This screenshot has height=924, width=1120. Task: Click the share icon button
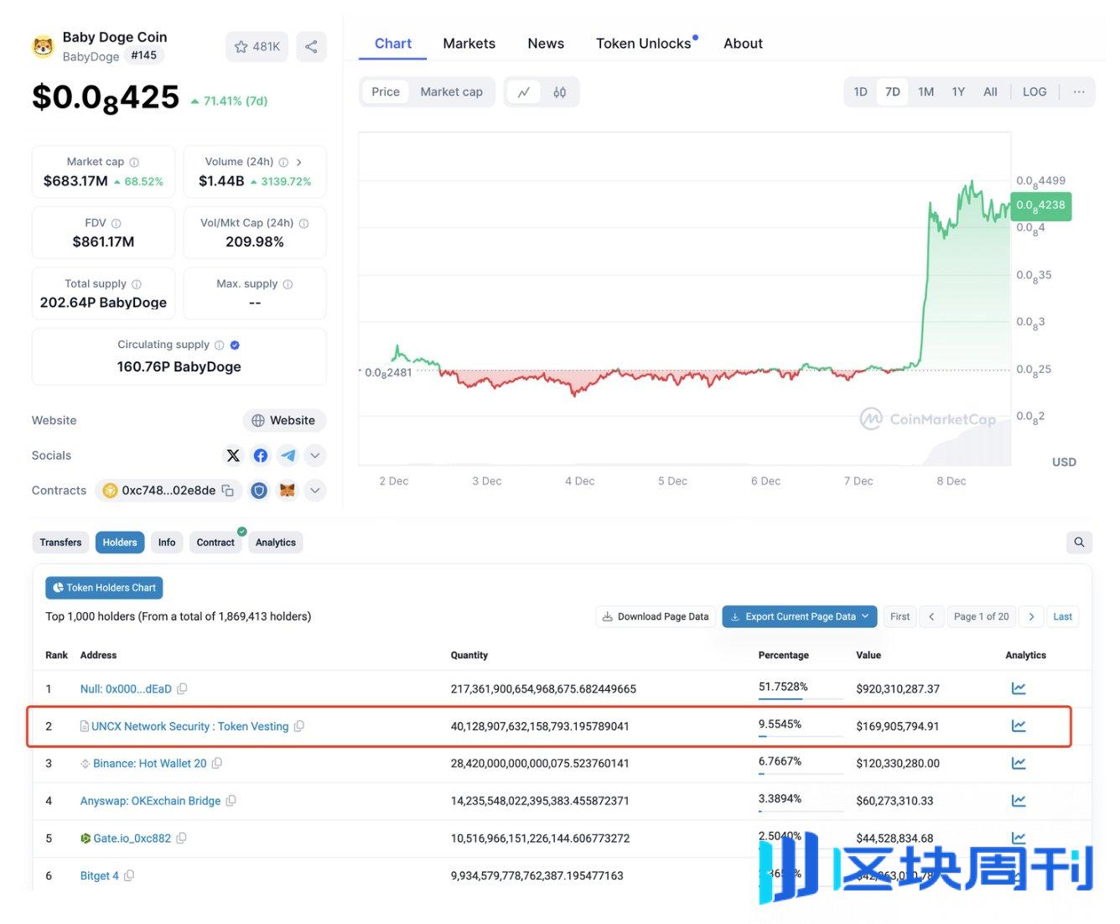(x=311, y=47)
